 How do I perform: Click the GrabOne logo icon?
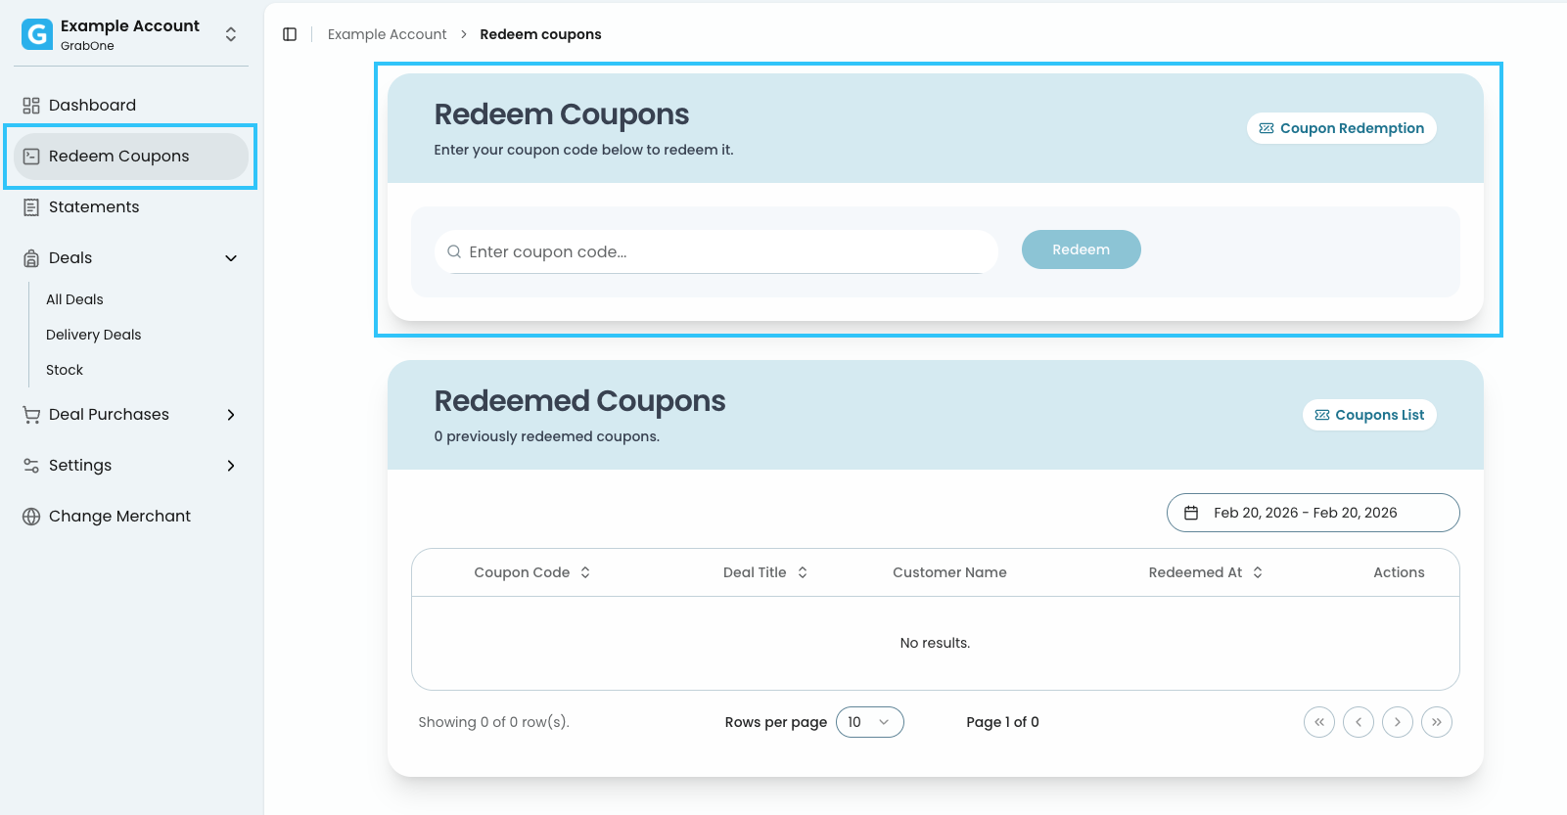[37, 34]
